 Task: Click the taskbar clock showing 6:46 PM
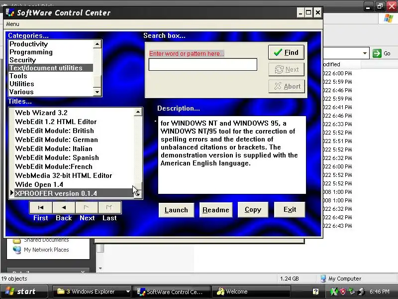tap(380, 292)
